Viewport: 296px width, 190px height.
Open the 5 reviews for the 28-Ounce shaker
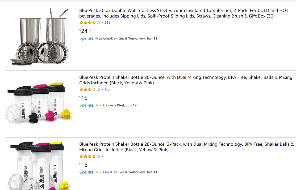(x=105, y=156)
